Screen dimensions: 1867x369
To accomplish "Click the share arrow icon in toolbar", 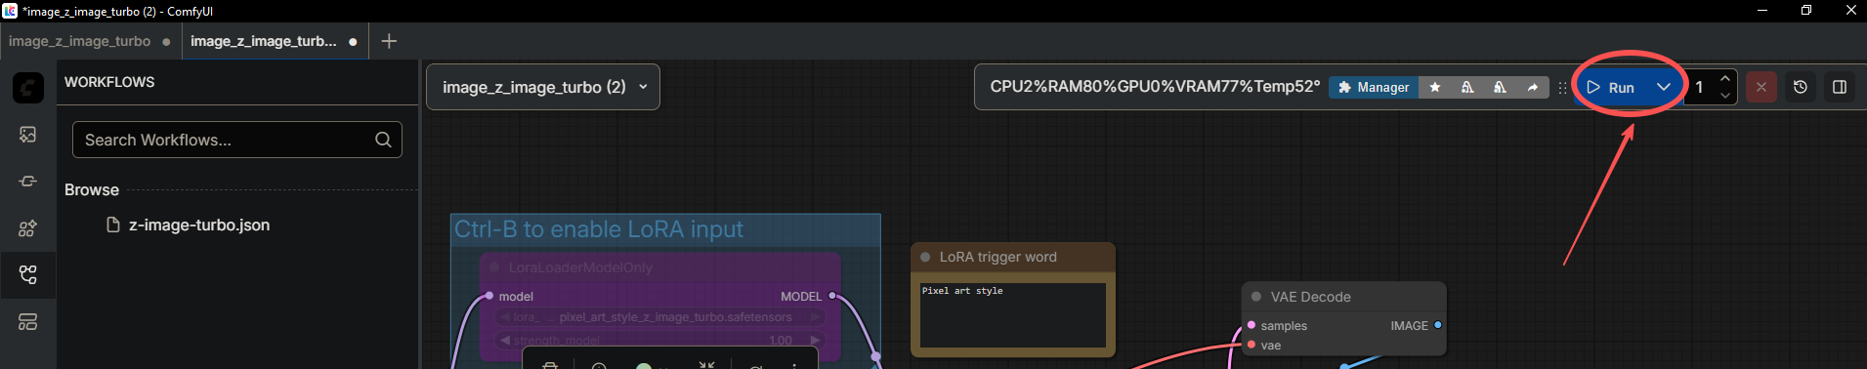I will [x=1532, y=87].
